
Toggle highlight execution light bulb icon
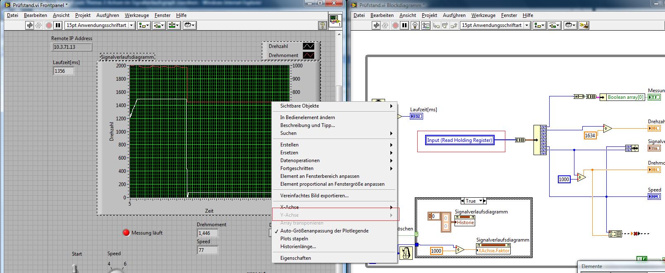point(415,25)
